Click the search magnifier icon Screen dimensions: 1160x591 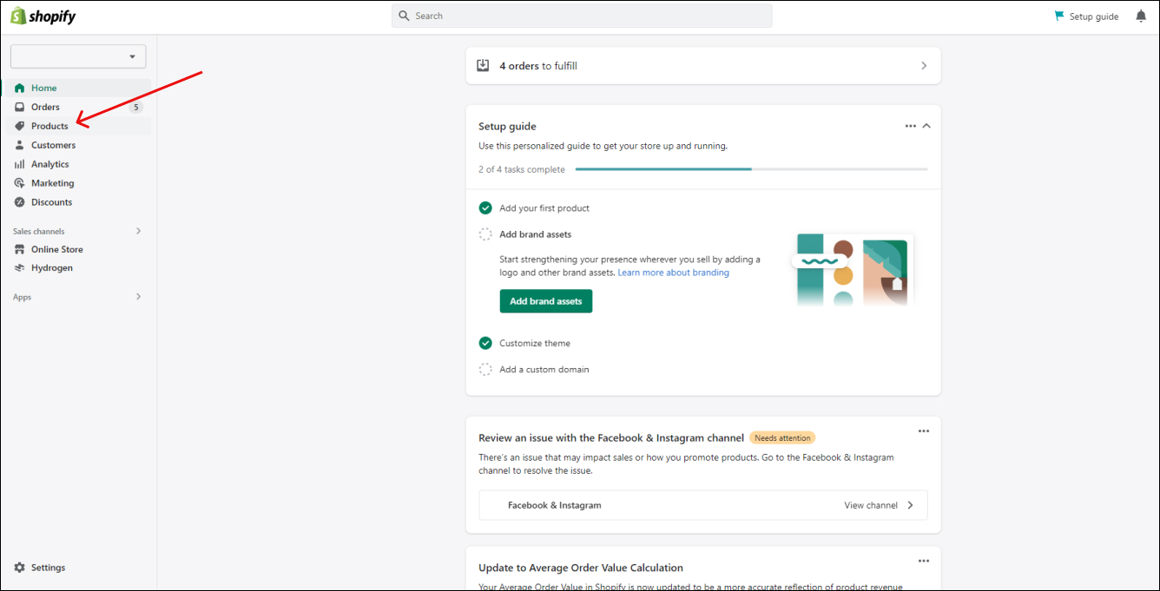click(404, 16)
